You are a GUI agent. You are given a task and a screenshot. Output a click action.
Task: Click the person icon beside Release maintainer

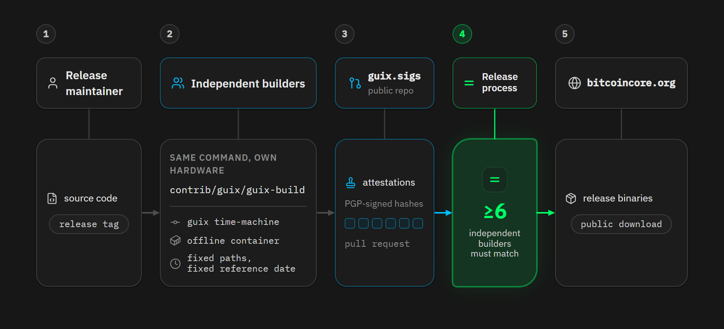tap(53, 83)
